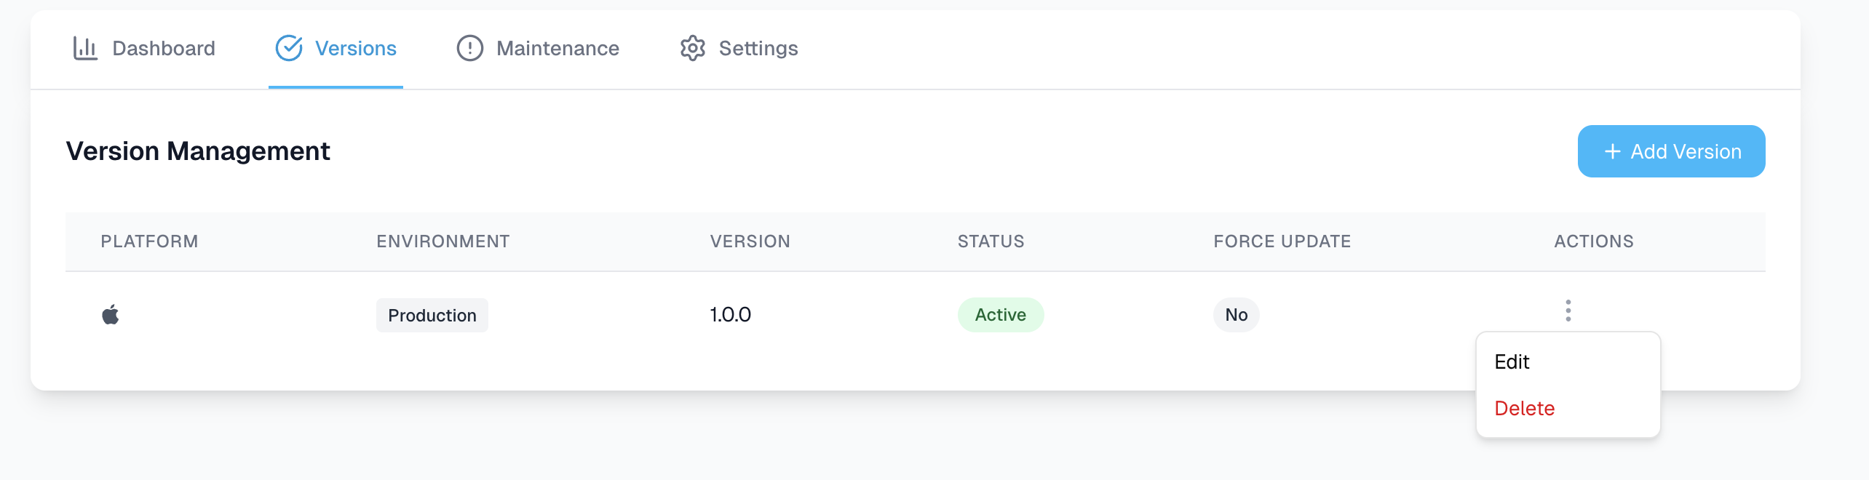
Task: Click the Active status badge
Action: (1000, 315)
